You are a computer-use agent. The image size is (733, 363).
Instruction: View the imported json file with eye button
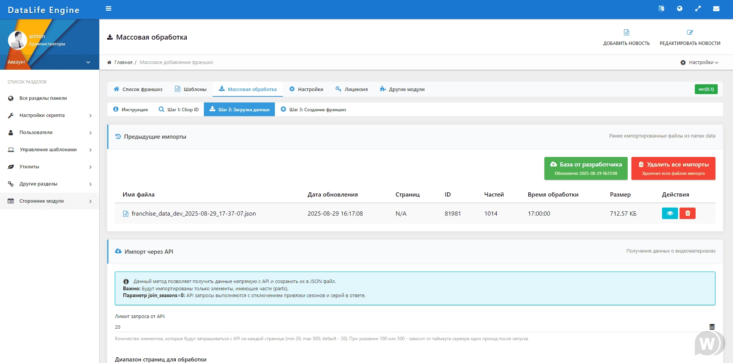(x=670, y=213)
